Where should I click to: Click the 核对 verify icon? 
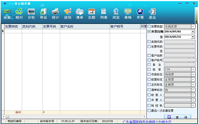point(19,14)
